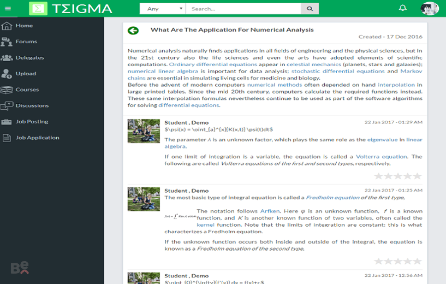Select Delegates in the sidebar
This screenshot has height=284, width=446.
[30, 57]
